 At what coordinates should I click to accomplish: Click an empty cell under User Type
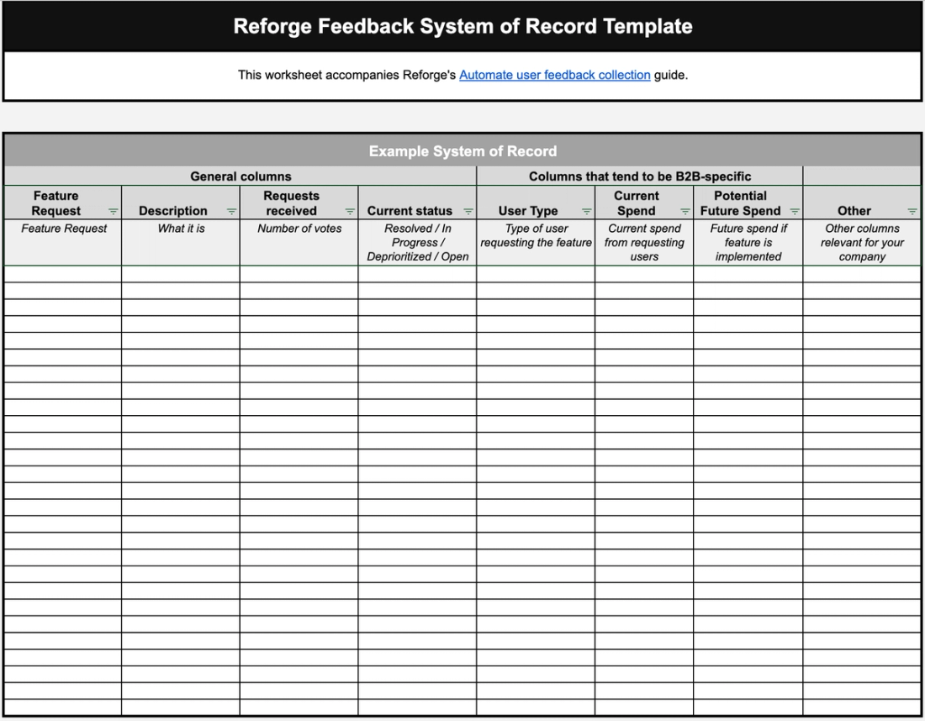click(x=536, y=273)
